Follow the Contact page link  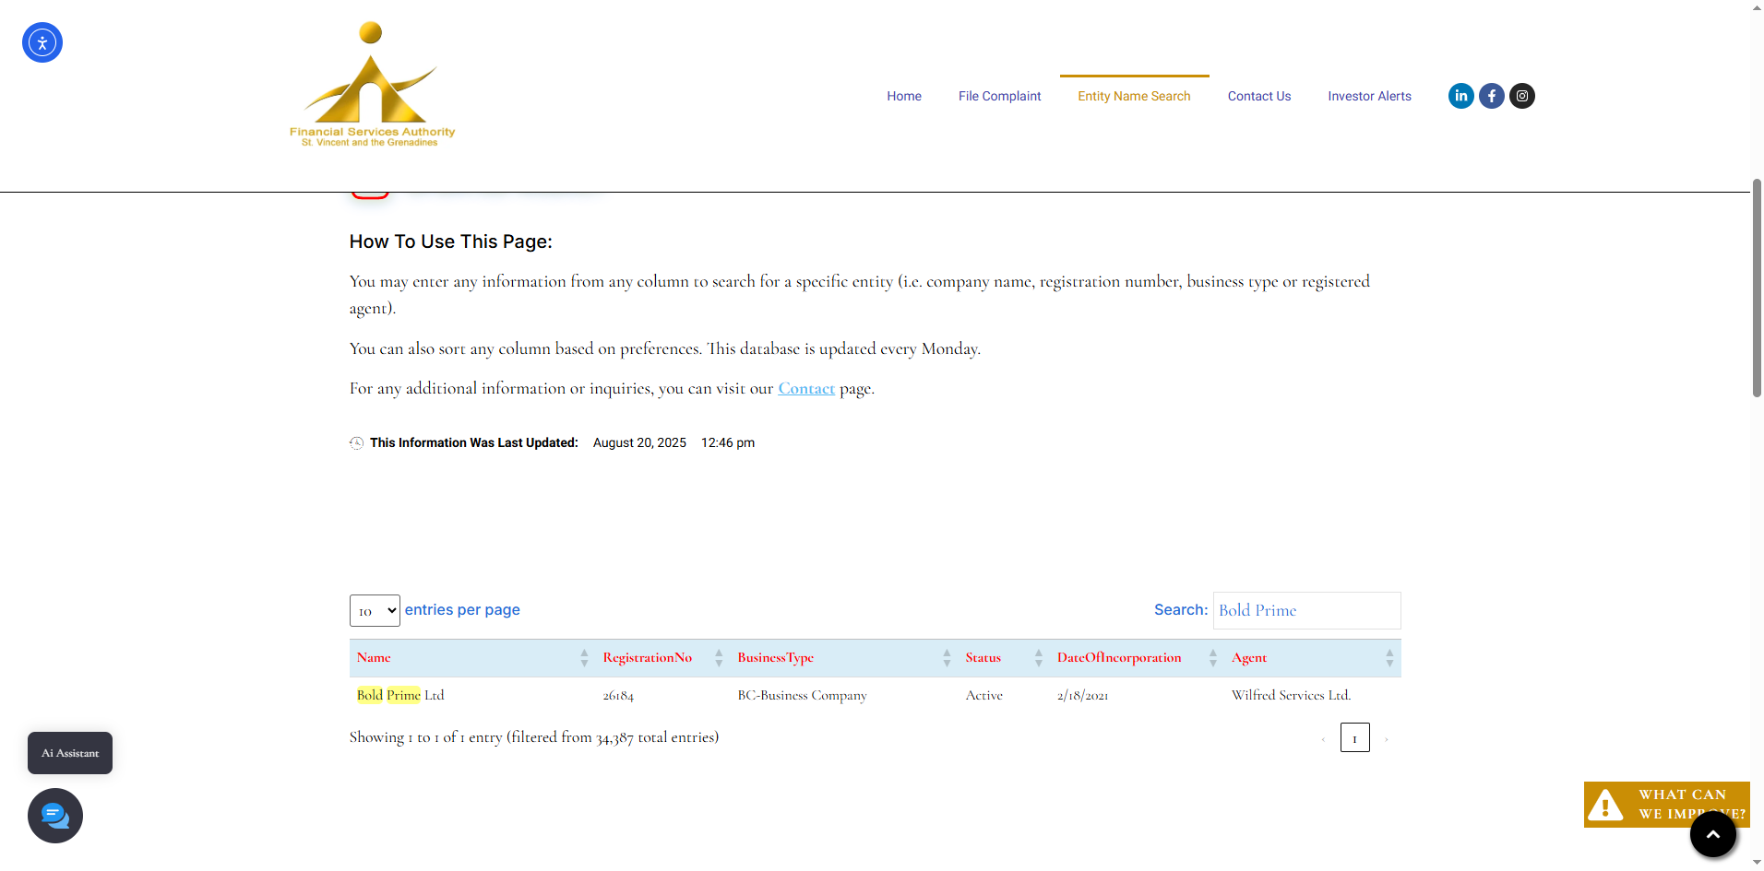805,389
